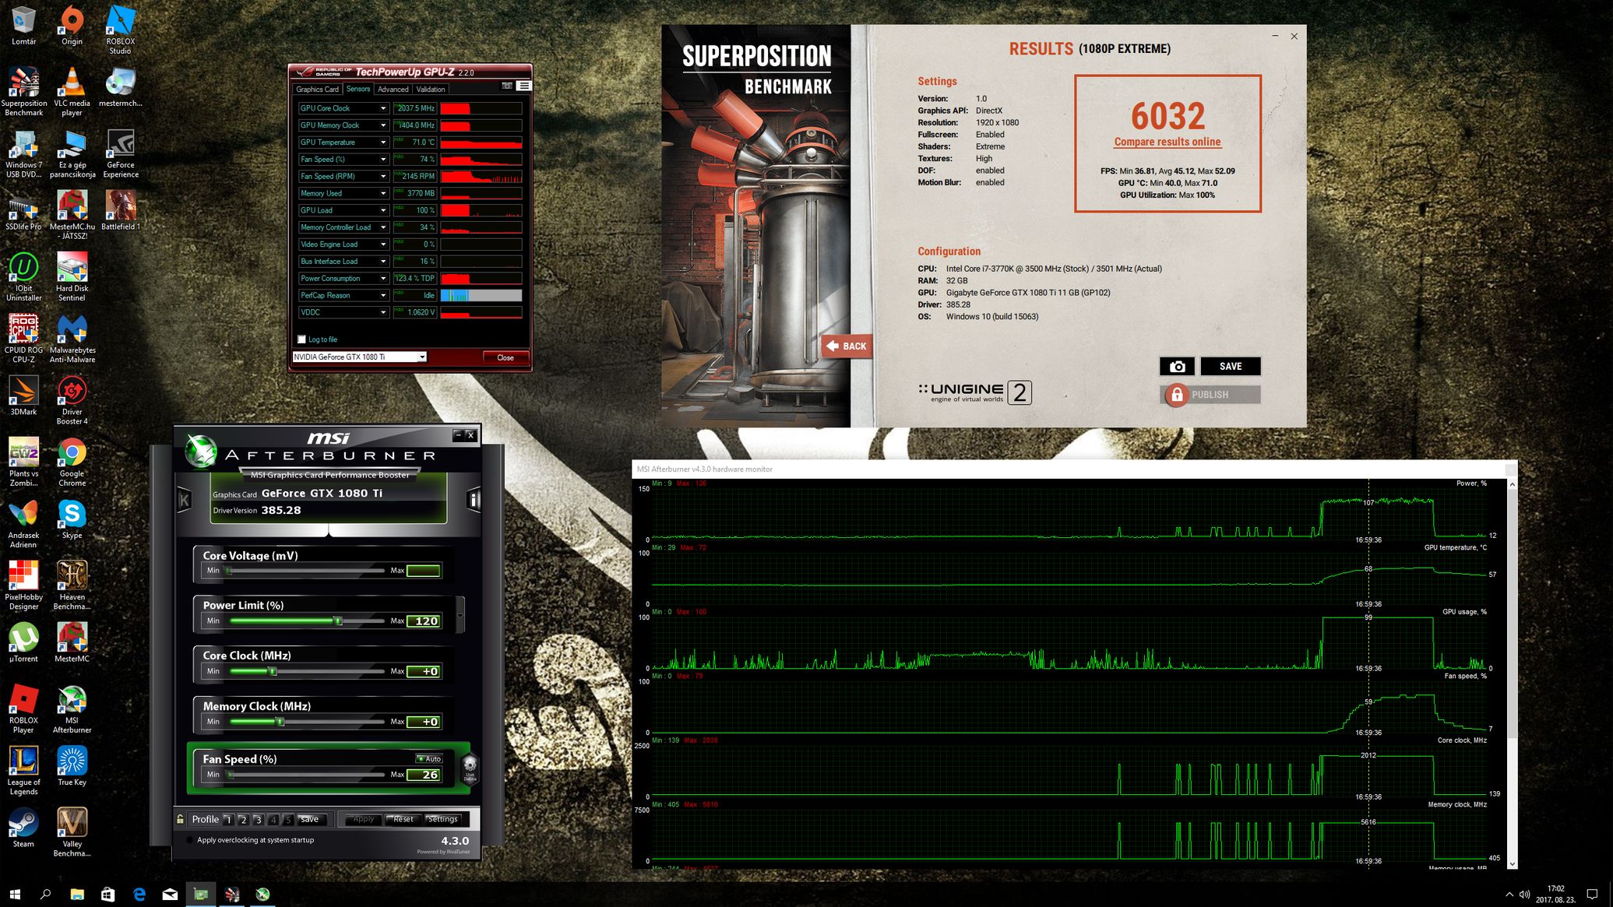Open Steam desktop icon
Viewport: 1613px width, 907px height.
pos(23,828)
